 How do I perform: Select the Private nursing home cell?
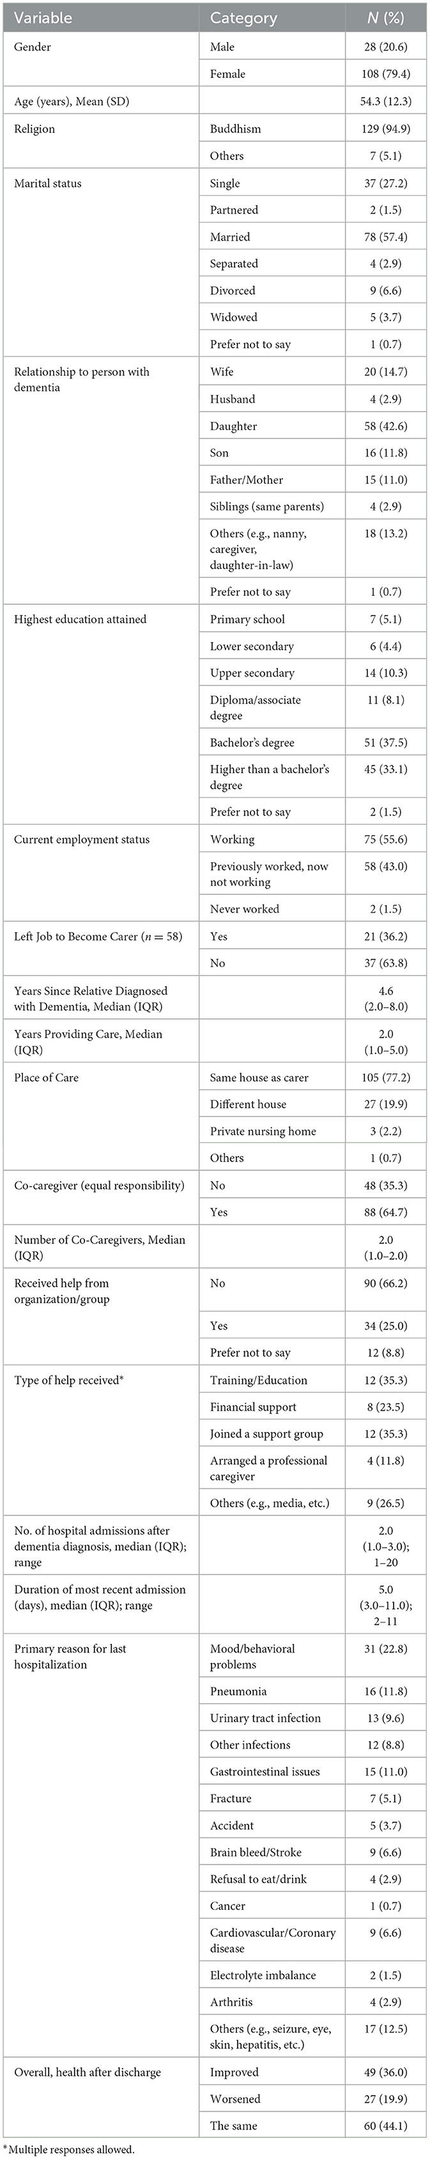(263, 1130)
